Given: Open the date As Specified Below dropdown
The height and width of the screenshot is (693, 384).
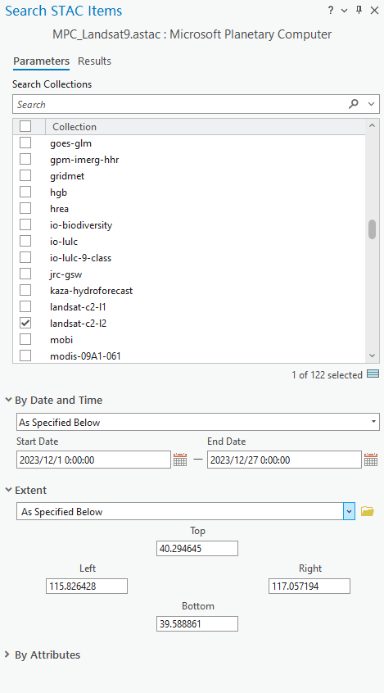Looking at the screenshot, I should pyautogui.click(x=198, y=422).
